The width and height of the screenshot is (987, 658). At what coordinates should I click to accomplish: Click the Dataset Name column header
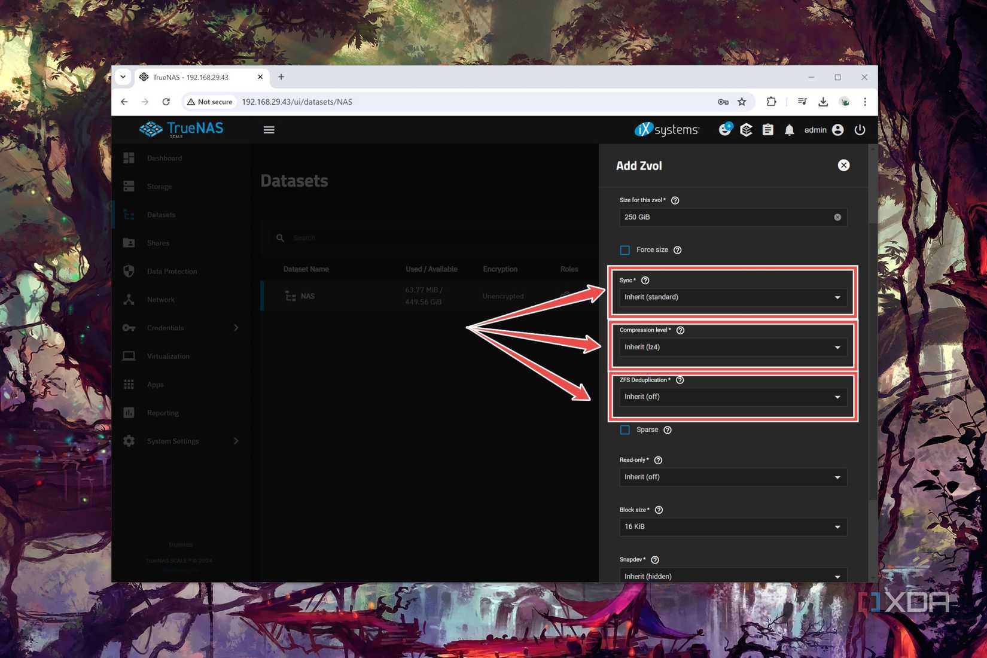[x=306, y=269]
